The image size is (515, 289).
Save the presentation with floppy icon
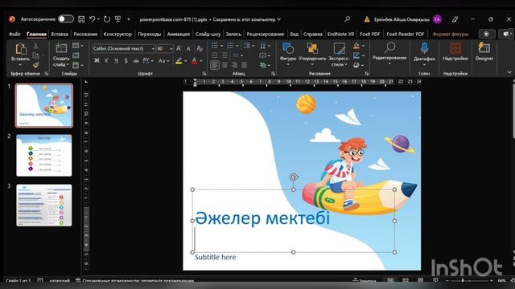click(81, 19)
